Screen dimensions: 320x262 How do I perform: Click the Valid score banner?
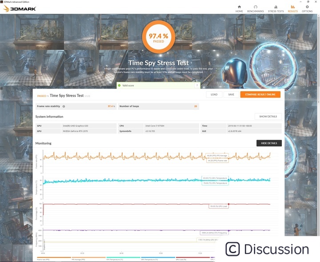158,85
